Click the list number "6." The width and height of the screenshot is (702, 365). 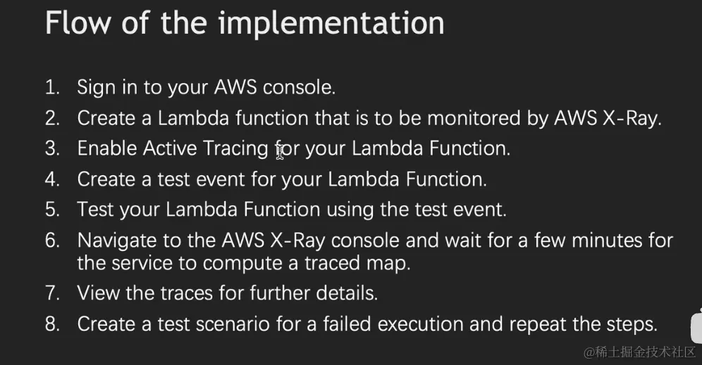[53, 241]
